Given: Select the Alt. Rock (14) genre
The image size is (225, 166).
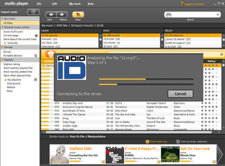Looking at the screenshot, I should tap(70, 43).
